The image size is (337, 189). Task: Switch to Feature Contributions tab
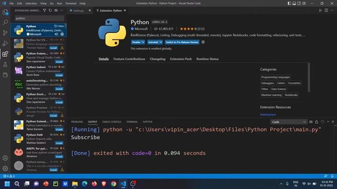129,59
